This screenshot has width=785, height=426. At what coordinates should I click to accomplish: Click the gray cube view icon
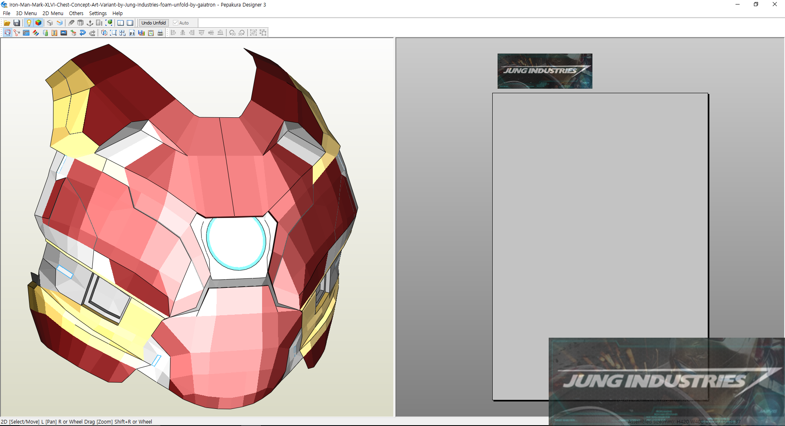[50, 23]
